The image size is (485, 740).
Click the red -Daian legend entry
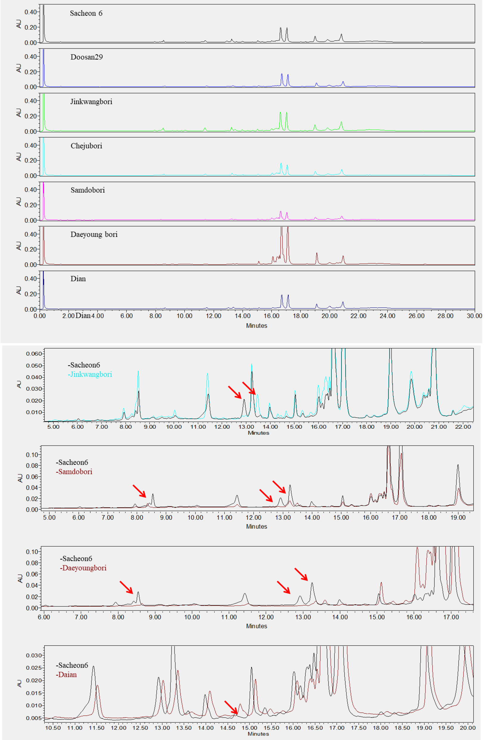tap(66, 675)
